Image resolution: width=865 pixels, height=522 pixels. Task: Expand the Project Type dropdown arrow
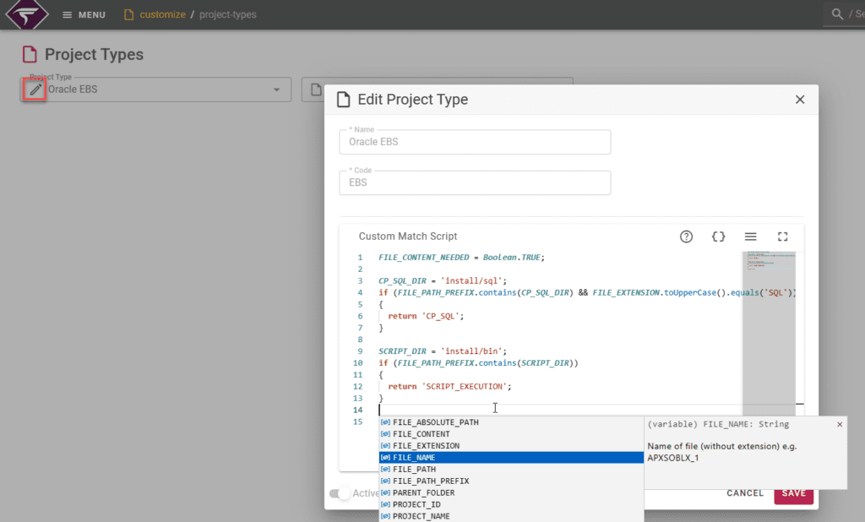pyautogui.click(x=276, y=90)
